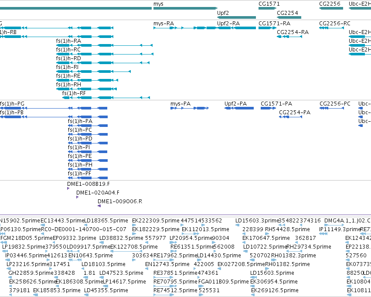The width and height of the screenshot is (371, 297).
Task: Click purple arrow glyph of DME1-020A04.F
Action: click(x=77, y=198)
